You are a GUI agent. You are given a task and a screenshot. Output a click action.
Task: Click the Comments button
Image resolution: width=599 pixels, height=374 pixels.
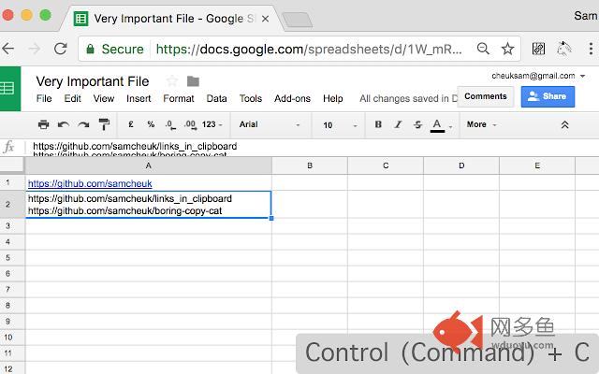[x=486, y=96]
